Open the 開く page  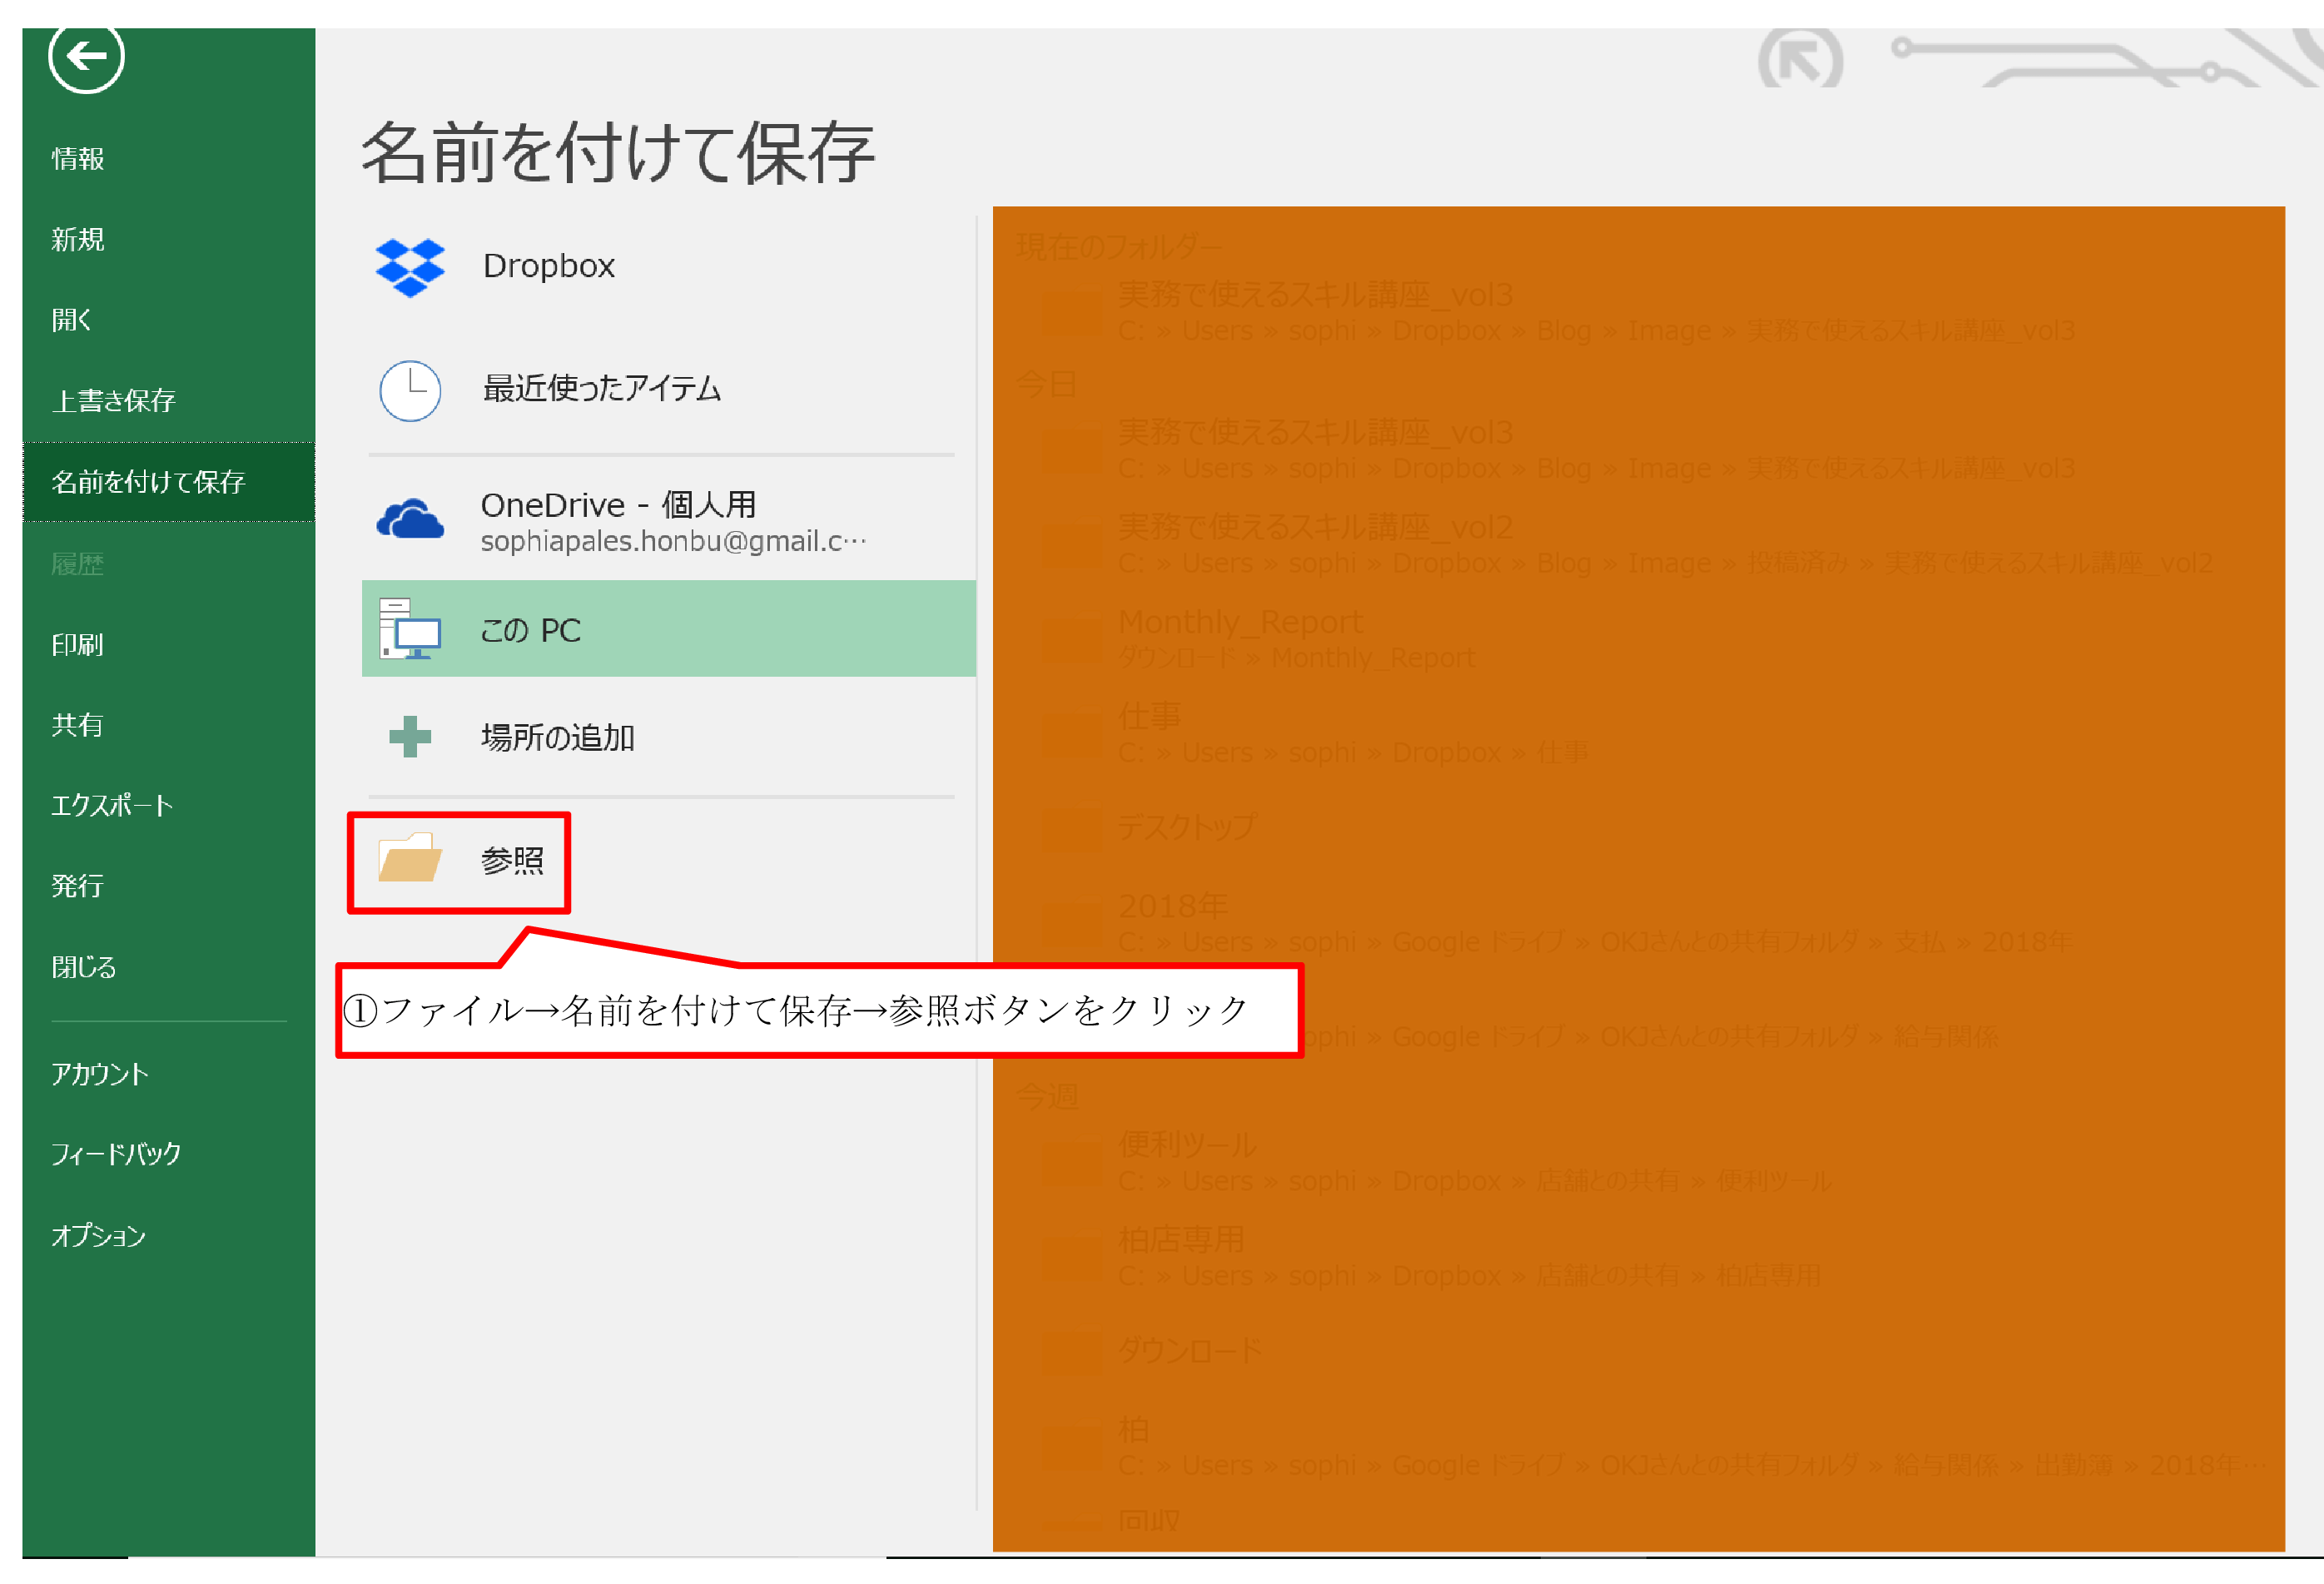pos(72,320)
